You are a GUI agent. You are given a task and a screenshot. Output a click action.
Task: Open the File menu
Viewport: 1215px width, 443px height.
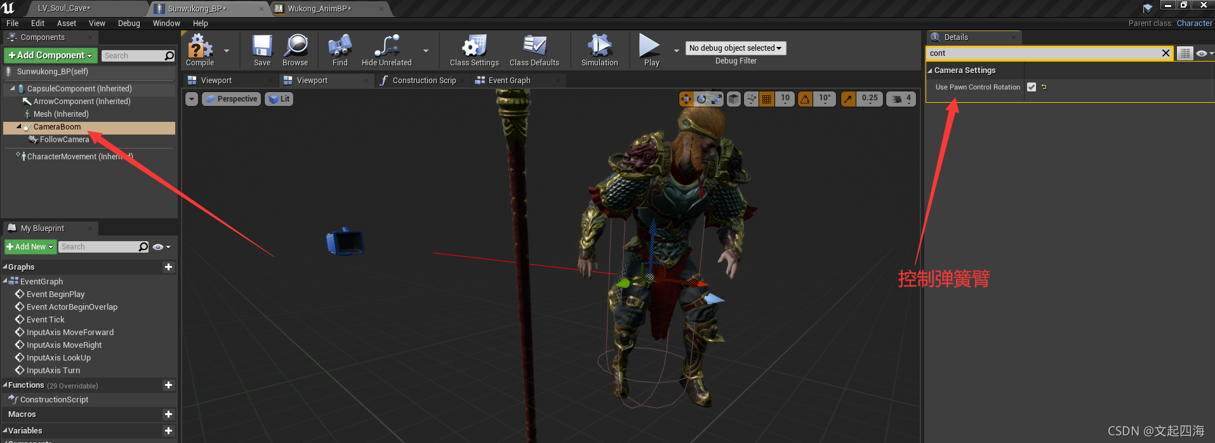[x=13, y=23]
